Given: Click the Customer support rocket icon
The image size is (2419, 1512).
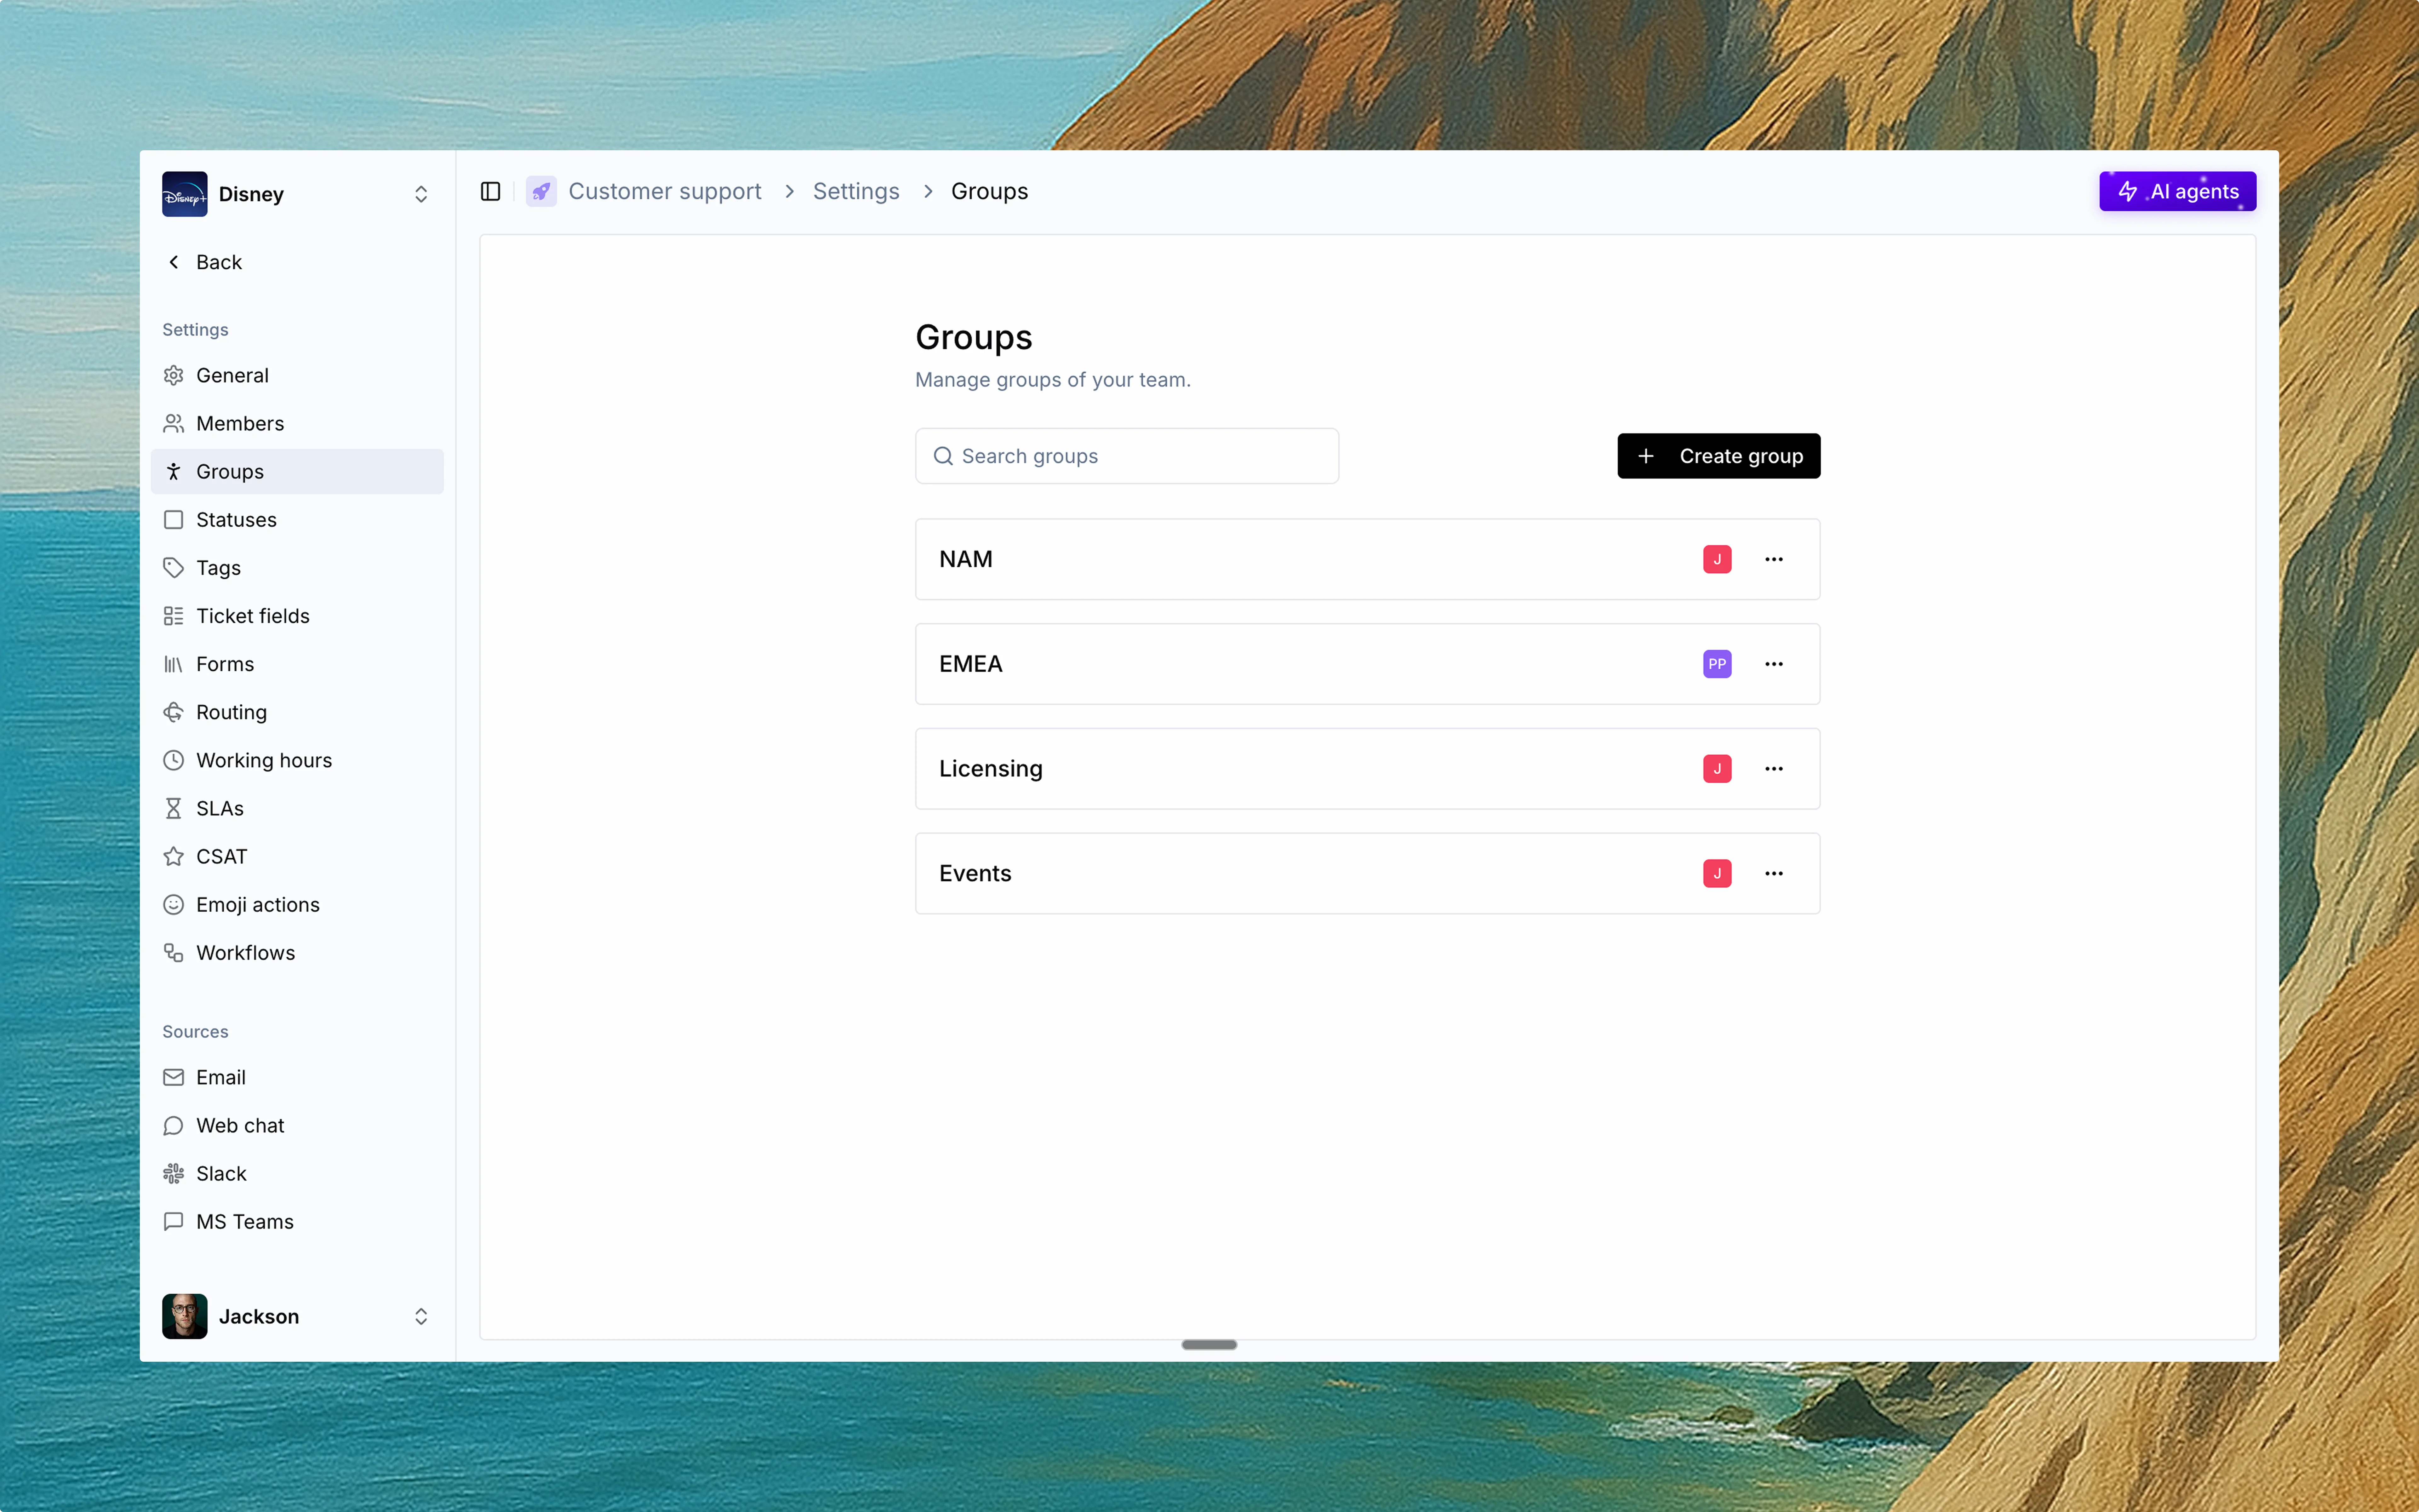Looking at the screenshot, I should pyautogui.click(x=541, y=191).
